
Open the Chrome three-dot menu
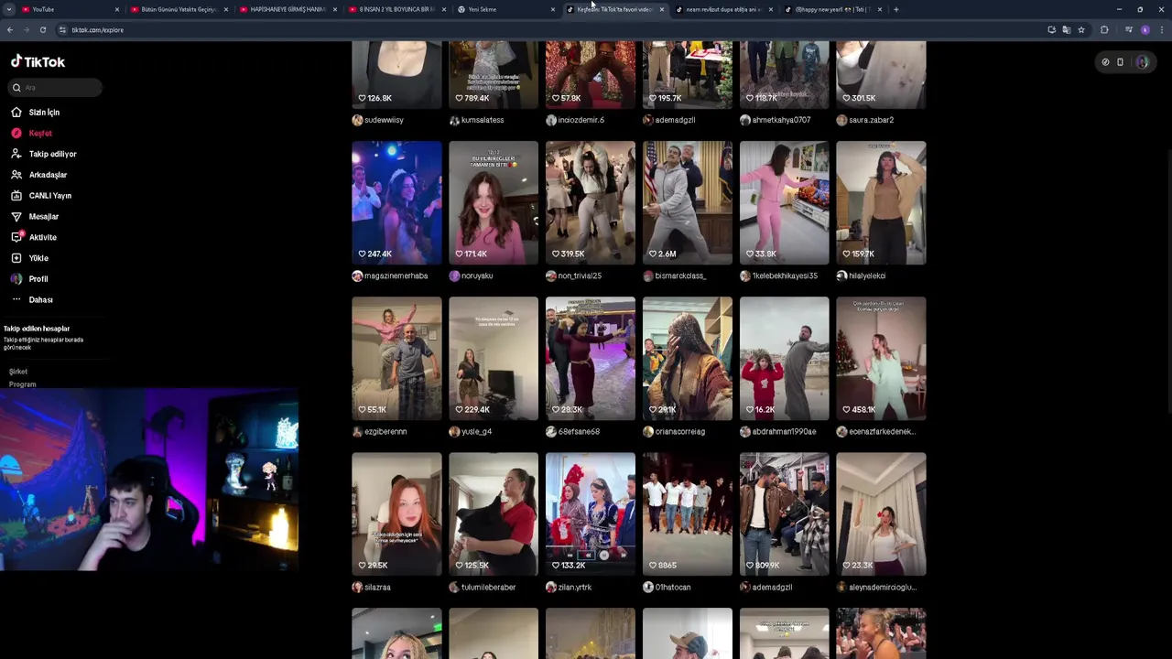(x=1161, y=30)
